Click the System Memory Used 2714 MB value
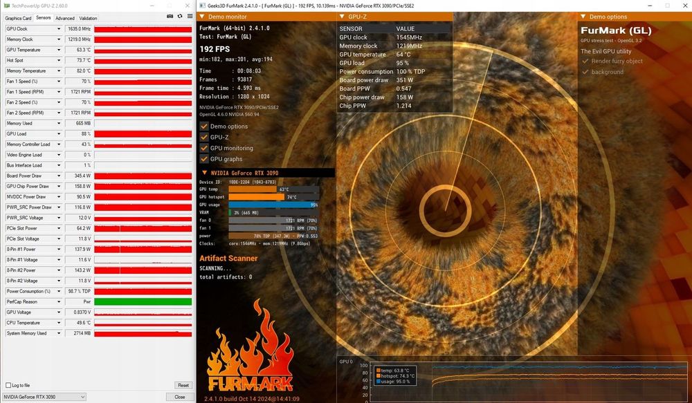Image resolution: width=692 pixels, height=403 pixels. [79, 333]
